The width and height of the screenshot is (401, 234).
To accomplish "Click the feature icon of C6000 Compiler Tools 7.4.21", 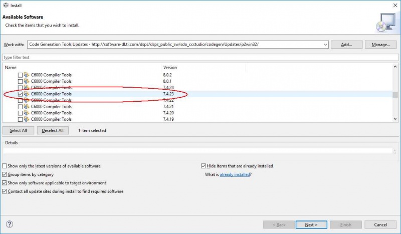I will (27, 106).
